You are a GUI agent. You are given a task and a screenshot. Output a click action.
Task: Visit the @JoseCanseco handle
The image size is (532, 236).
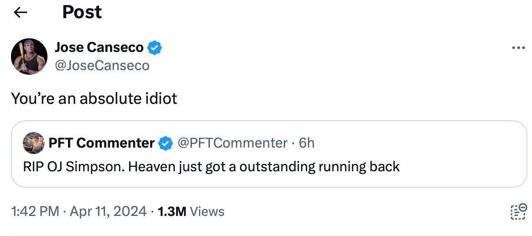click(102, 66)
